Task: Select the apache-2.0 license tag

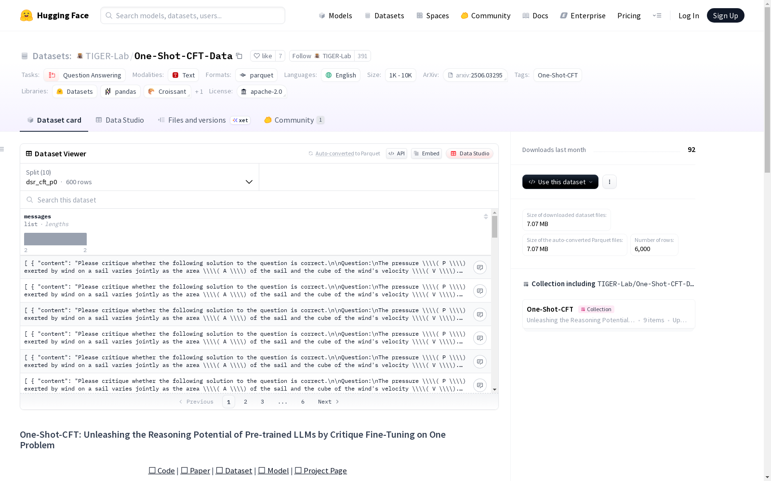Action: coord(262,91)
